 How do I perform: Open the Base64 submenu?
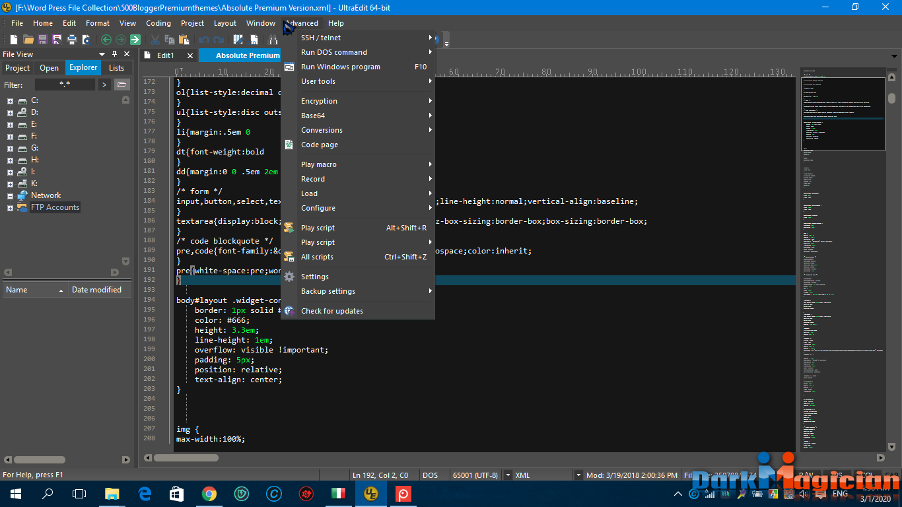pyautogui.click(x=358, y=116)
